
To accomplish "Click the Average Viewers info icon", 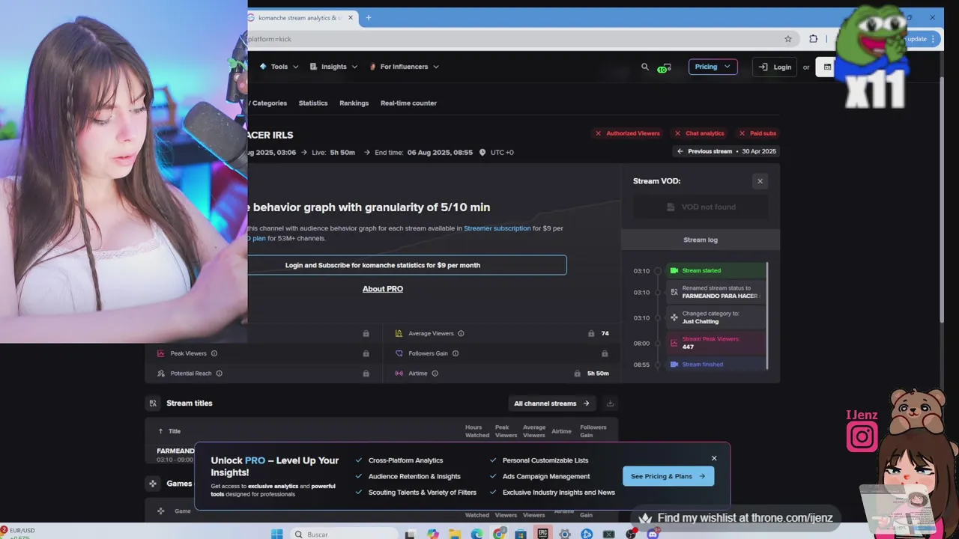I will 461,334.
